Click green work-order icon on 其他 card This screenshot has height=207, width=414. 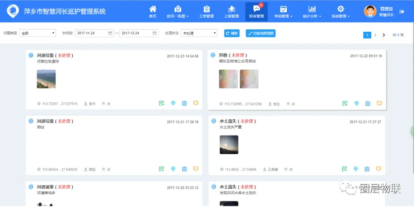coord(345,104)
